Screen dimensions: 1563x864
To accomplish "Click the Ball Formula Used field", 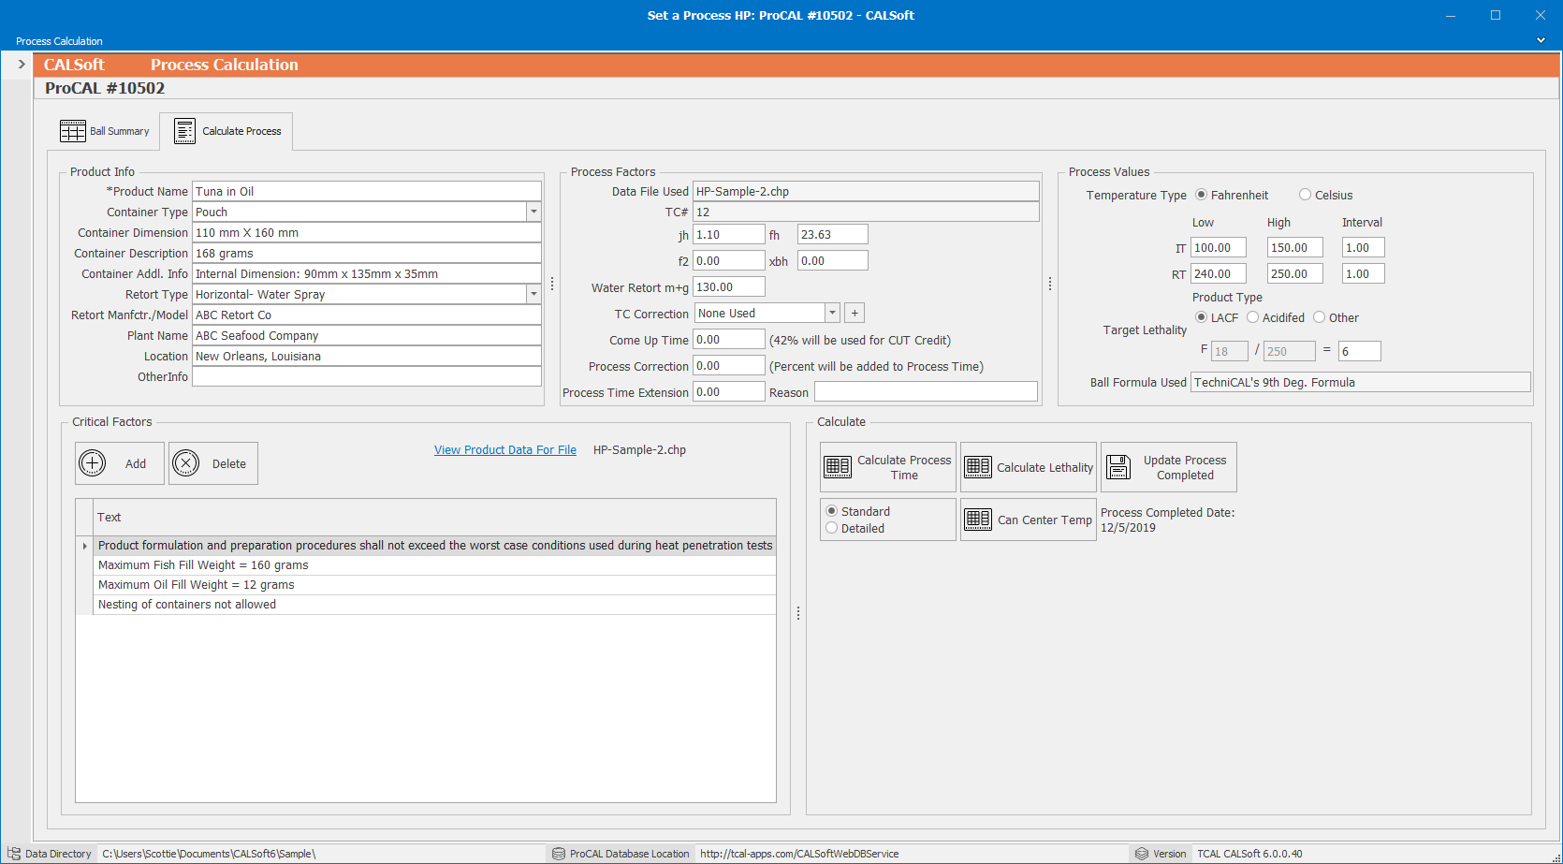I will point(1360,383).
